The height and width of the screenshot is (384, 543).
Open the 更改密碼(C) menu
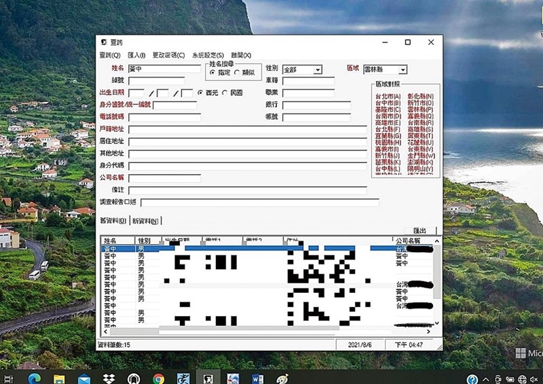(168, 55)
